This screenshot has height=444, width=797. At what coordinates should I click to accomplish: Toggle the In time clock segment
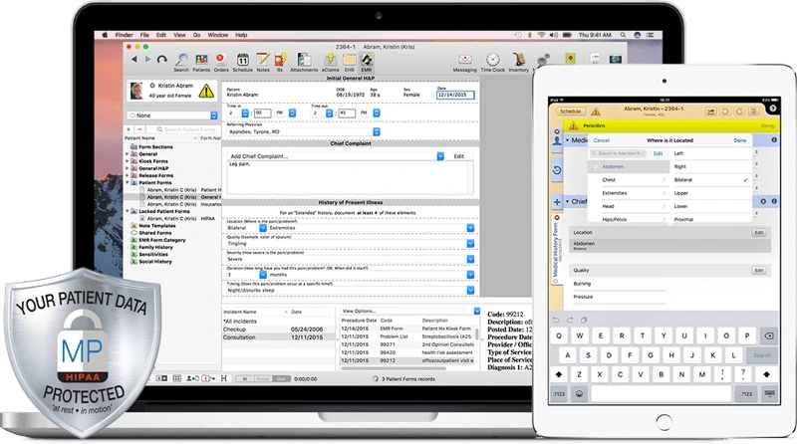(245, 379)
